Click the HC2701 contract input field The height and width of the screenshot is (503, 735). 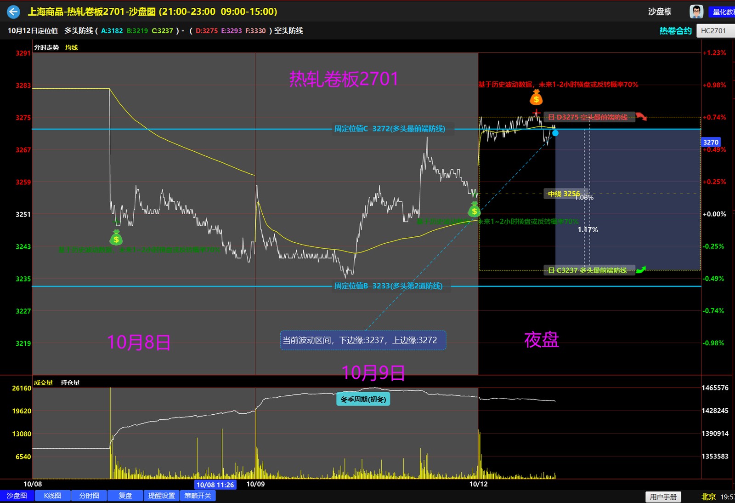click(x=716, y=31)
